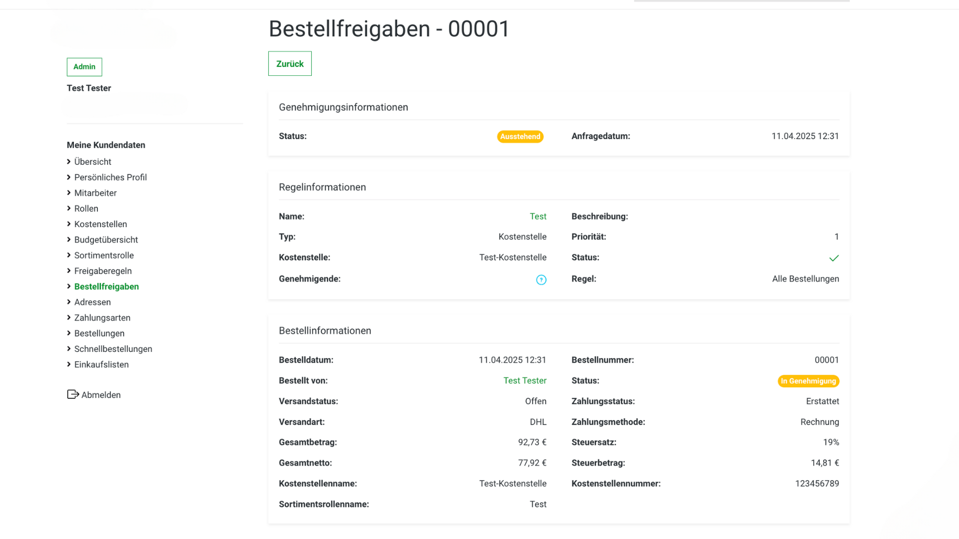Click the chevron beside Einkaufslisten
The height and width of the screenshot is (539, 959).
click(69, 364)
